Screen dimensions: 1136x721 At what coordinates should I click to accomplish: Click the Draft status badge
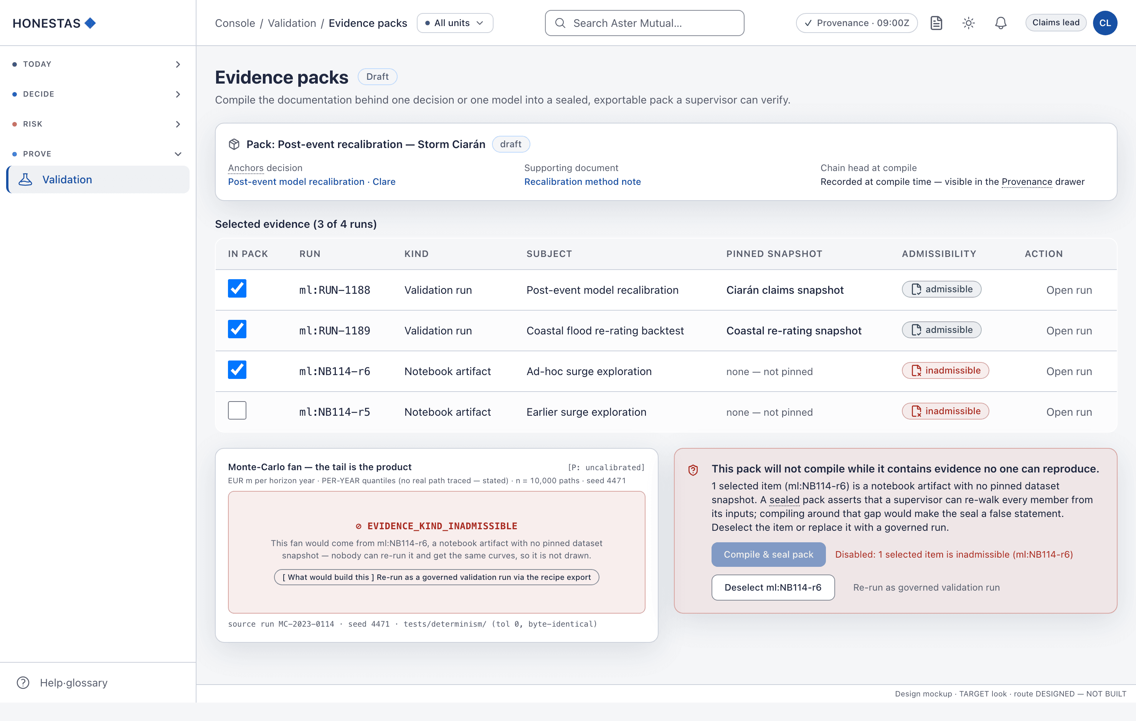(x=377, y=77)
